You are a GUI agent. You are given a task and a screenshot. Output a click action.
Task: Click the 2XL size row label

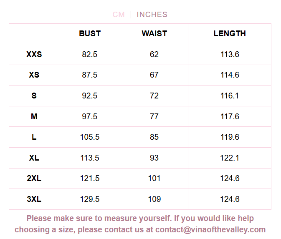point(34,179)
